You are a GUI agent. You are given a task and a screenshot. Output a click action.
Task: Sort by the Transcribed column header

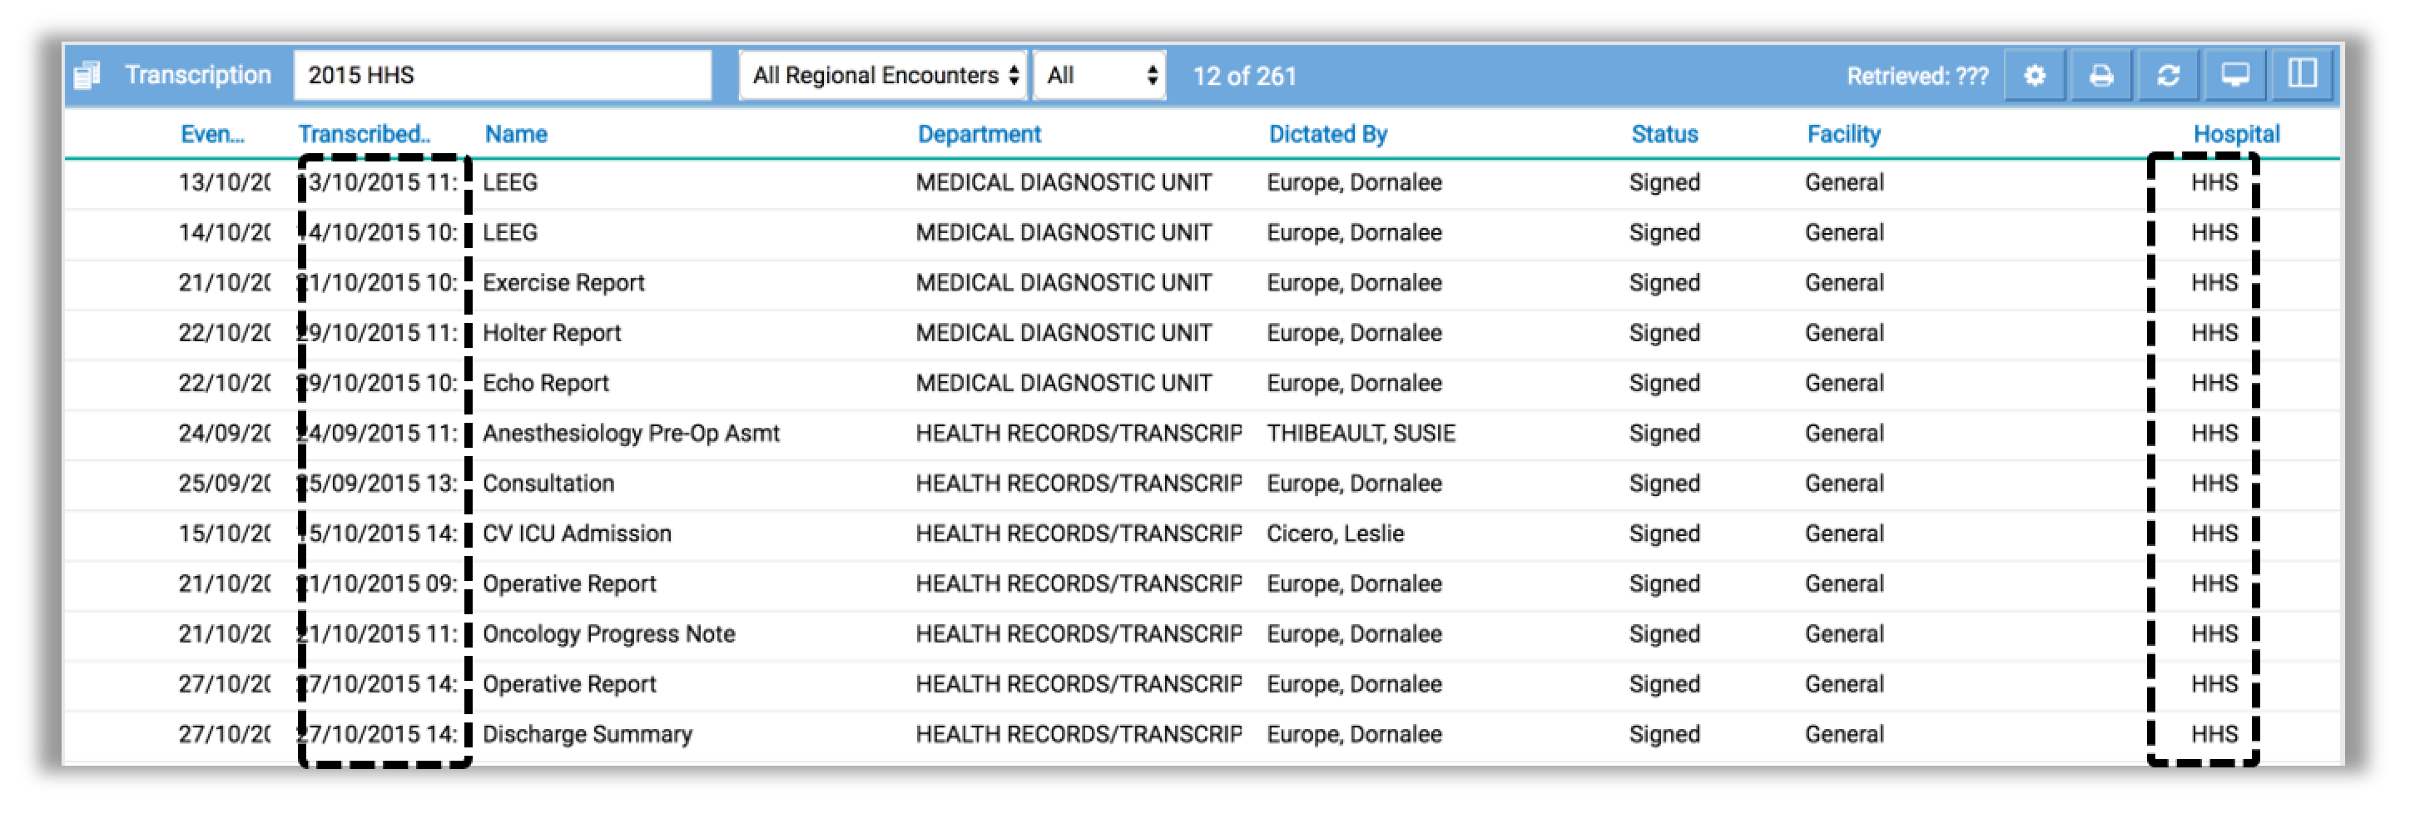click(x=364, y=134)
